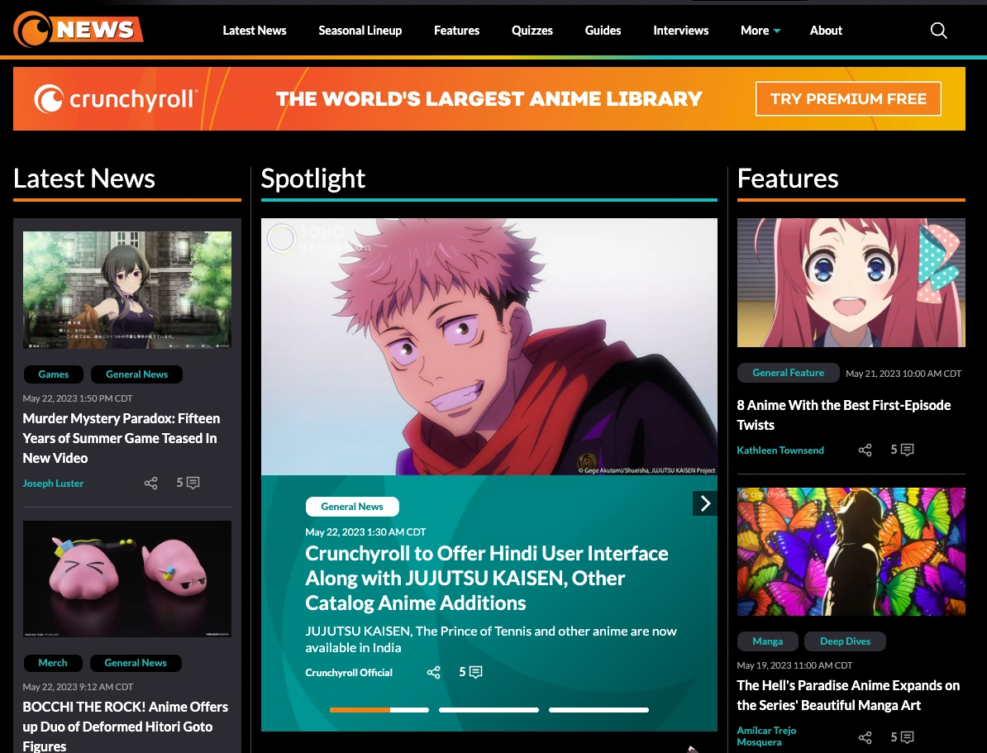This screenshot has width=987, height=753.
Task: Open Kathleen Townsend's author page
Action: tap(780, 450)
